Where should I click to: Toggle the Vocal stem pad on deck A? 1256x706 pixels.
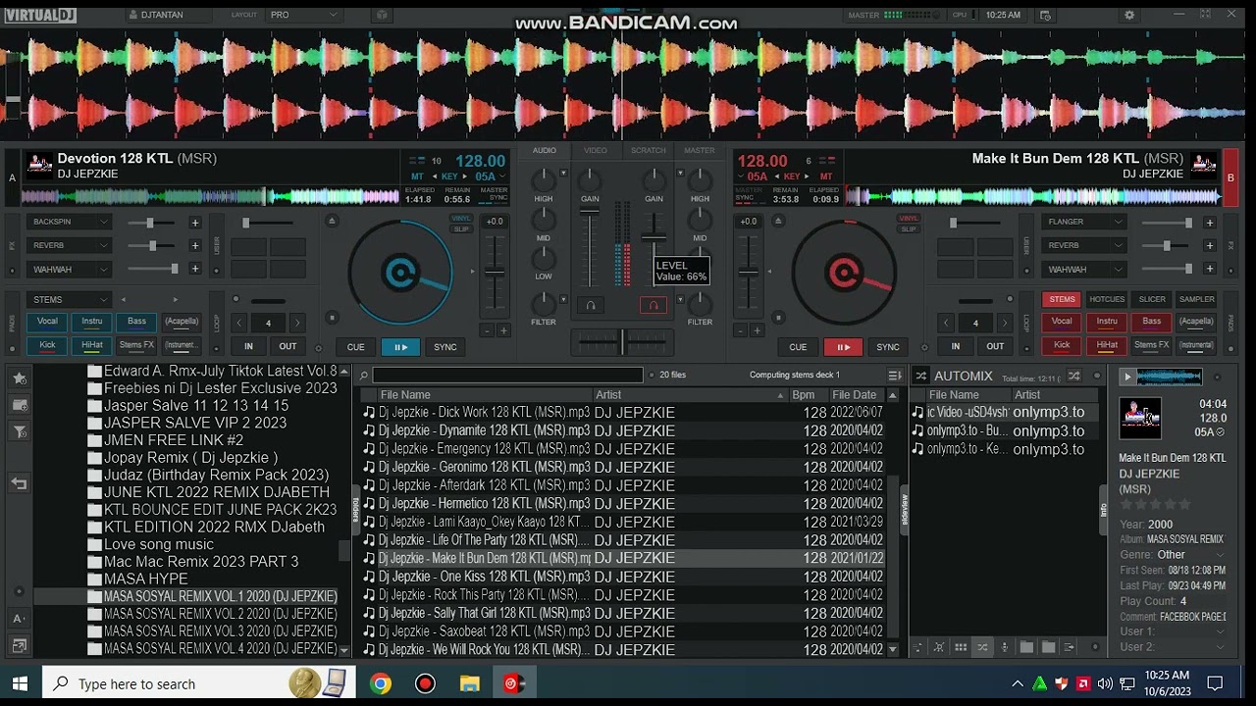point(47,322)
